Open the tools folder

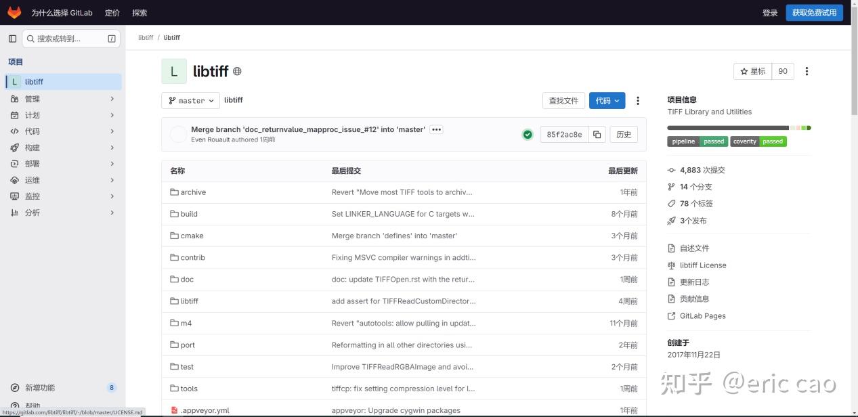189,389
